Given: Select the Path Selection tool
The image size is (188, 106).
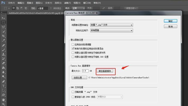Looking at the screenshot, I should coord(3,90).
